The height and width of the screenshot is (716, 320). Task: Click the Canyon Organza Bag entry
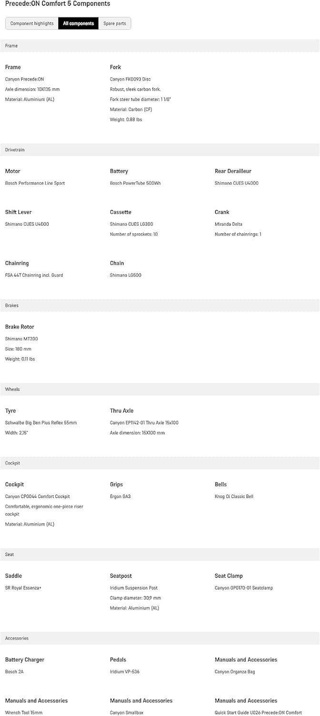[235, 672]
